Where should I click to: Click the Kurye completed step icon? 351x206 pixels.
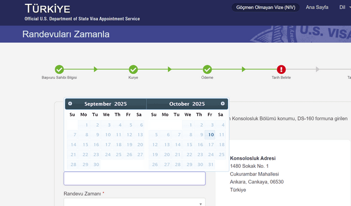[133, 69]
